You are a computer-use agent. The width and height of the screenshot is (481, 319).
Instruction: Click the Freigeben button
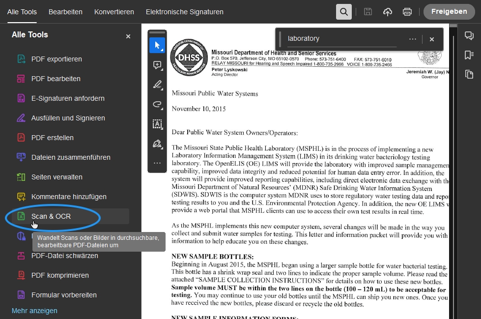pyautogui.click(x=449, y=12)
